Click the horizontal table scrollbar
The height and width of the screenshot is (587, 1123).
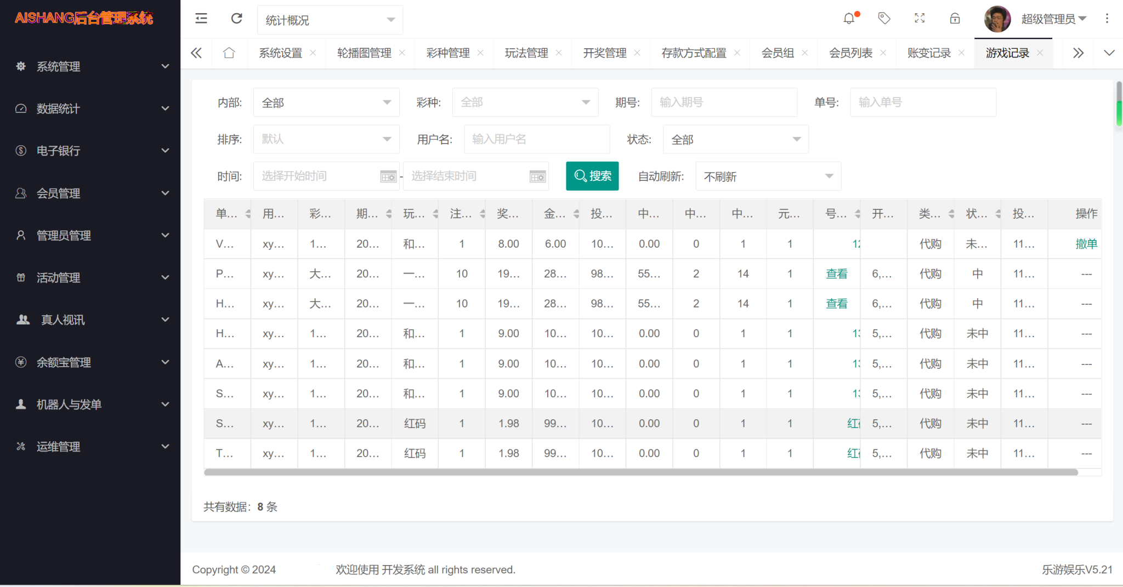point(640,472)
